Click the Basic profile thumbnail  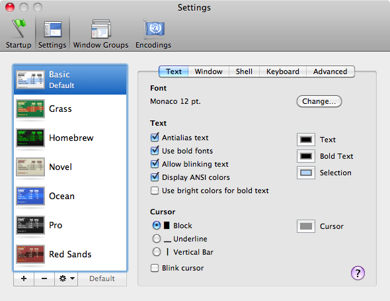(30, 79)
